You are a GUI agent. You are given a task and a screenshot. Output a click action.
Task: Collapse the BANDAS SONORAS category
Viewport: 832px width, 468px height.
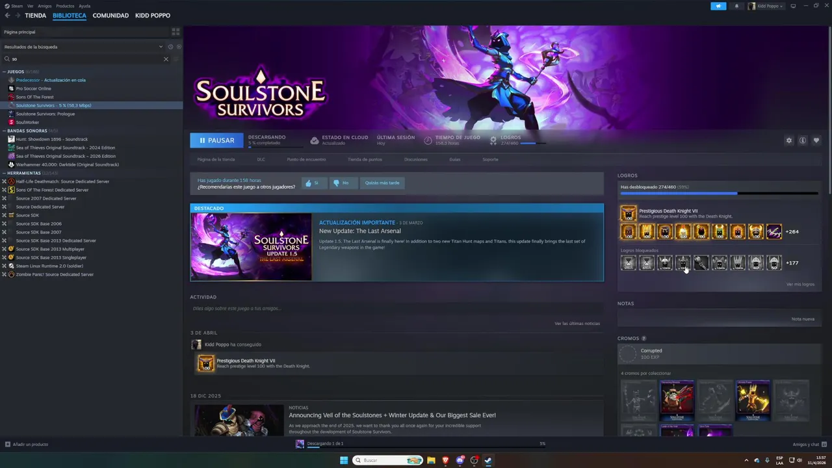pyautogui.click(x=4, y=131)
